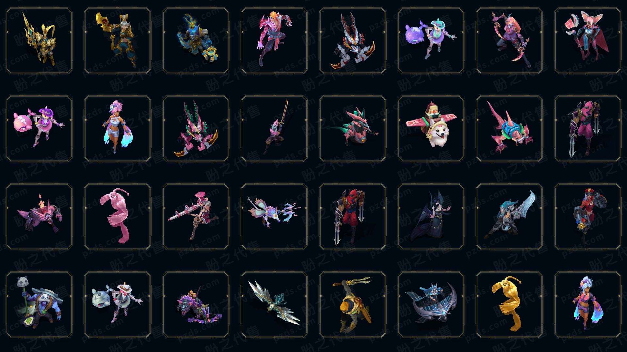Choose the blue-haired warrior with giant sword
The height and width of the screenshot is (352, 627).
pos(509,216)
